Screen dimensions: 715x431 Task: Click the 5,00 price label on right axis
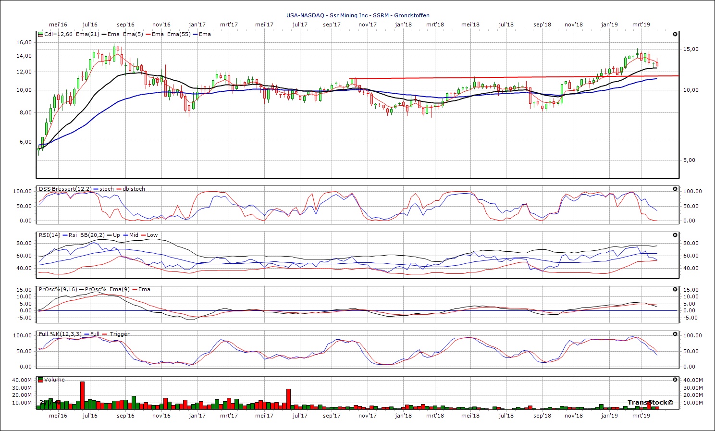pos(689,160)
